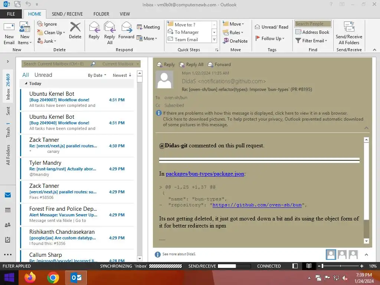Open the Current Mailbox scope dropdown
Screen dimensions: 380x285
pyautogui.click(x=121, y=64)
